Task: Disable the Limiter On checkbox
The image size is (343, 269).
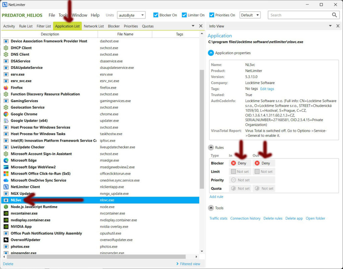Action: point(184,15)
